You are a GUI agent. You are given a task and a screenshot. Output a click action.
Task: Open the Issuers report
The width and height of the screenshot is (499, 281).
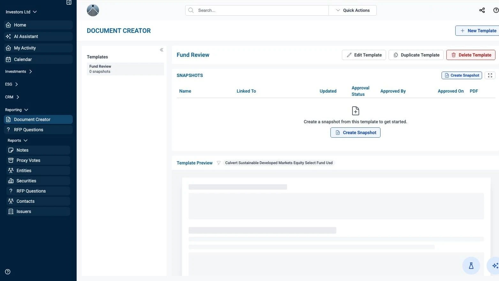click(38, 211)
